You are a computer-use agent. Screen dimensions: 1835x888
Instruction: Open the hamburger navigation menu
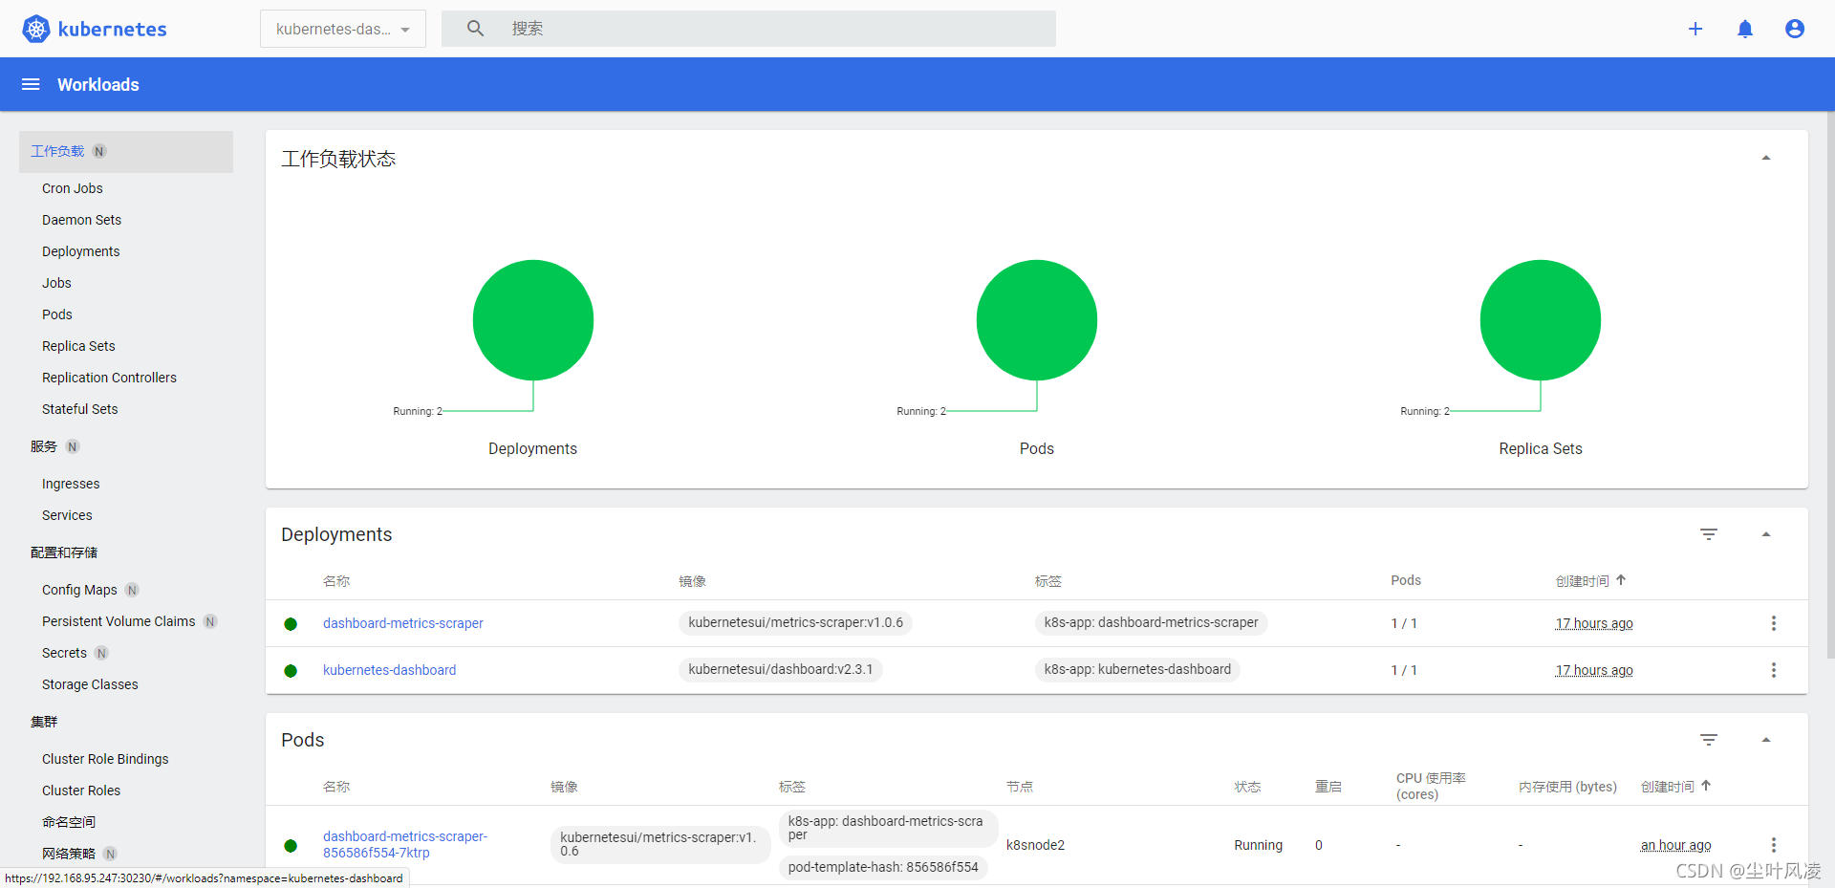[31, 84]
